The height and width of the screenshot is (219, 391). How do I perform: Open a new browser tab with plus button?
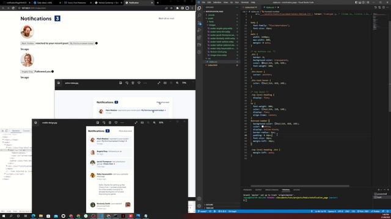point(158,2)
